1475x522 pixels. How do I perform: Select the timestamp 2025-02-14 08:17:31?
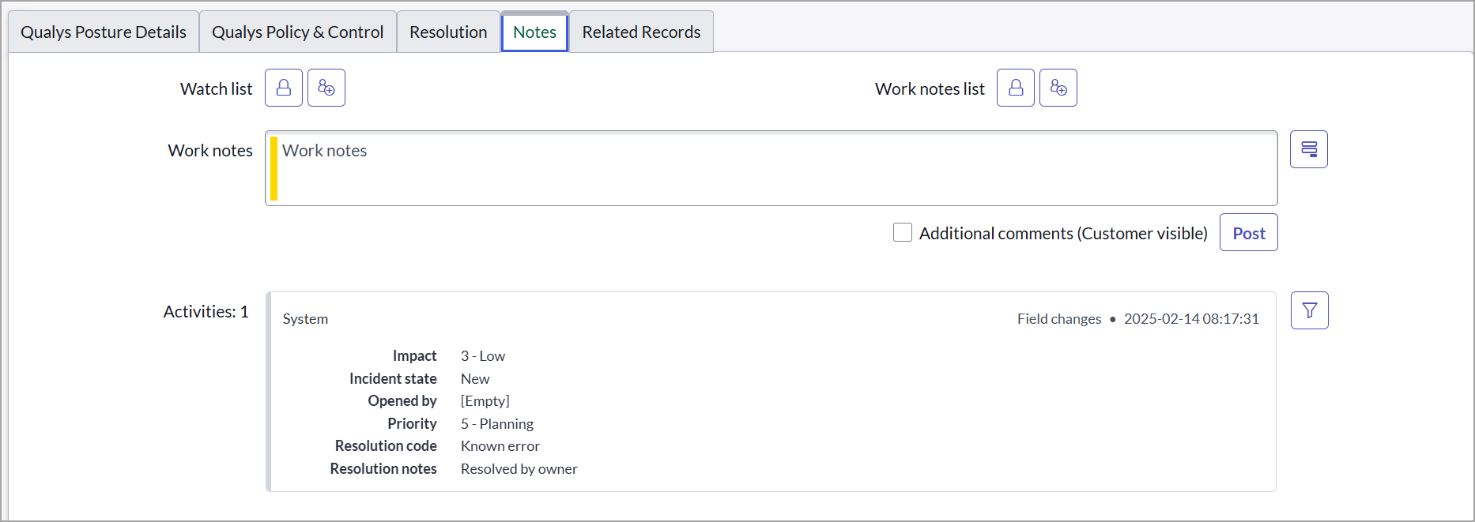click(x=1191, y=319)
